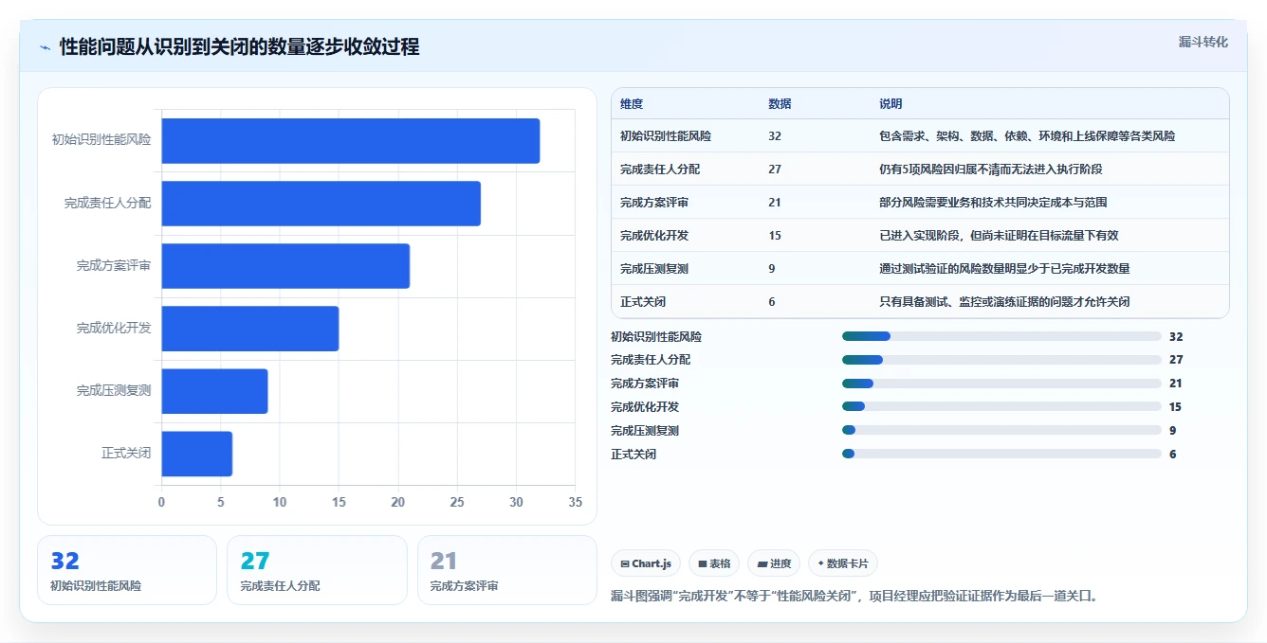The width and height of the screenshot is (1267, 643).
Task: Click the 完成责任人分配 chart bar
Action: (x=321, y=204)
